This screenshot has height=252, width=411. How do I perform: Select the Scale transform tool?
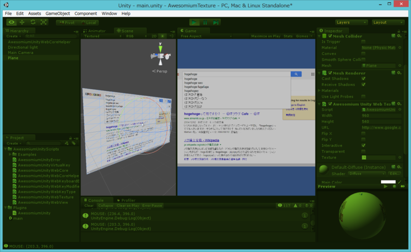tap(44, 22)
